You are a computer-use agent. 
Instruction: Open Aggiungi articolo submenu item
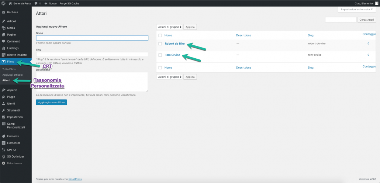click(x=13, y=75)
